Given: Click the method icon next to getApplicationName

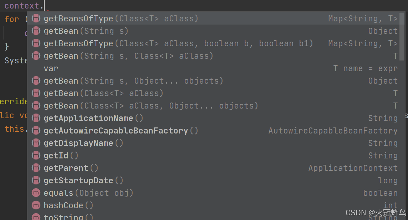Looking at the screenshot, I should tap(36, 118).
